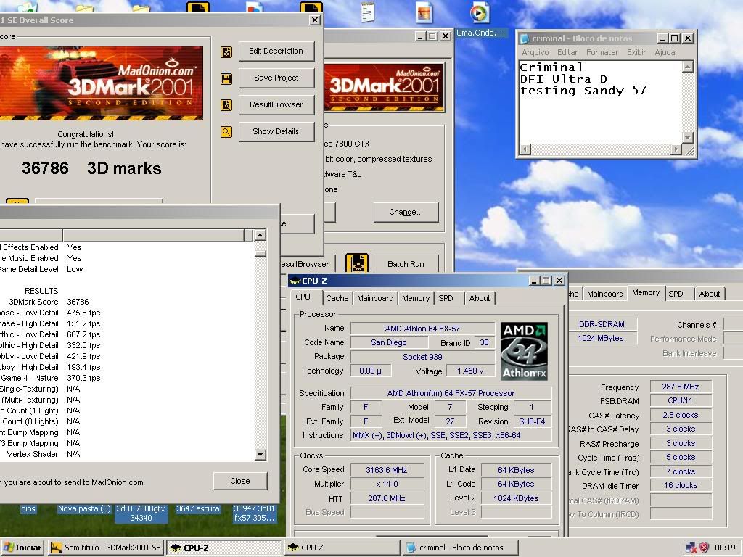Viewport: 743px width, 557px height.
Task: Click the FSB:DRAM value CPU/11
Action: pos(681,400)
